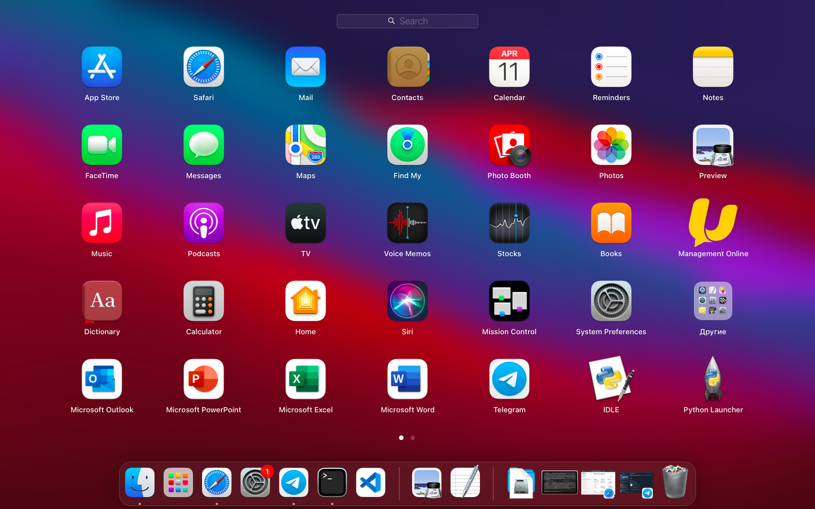Viewport: 815px width, 509px height.
Task: Open TextEdit in the Dock
Action: pyautogui.click(x=465, y=482)
